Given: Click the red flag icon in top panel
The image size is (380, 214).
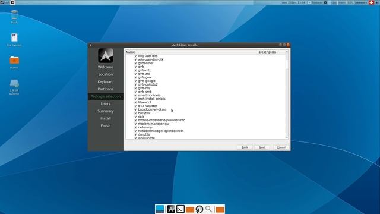Looking at the screenshot, I should click(x=371, y=2).
